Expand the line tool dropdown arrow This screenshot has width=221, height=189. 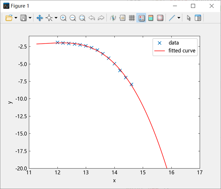click(179, 18)
